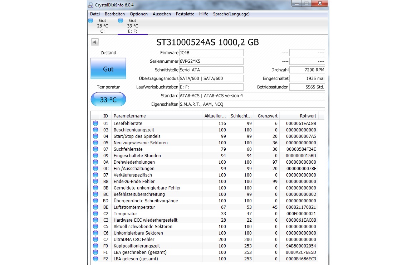Click the Seriennummer field 6VPG2YK5
Image resolution: width=412 pixels, height=265 pixels.
[211, 61]
